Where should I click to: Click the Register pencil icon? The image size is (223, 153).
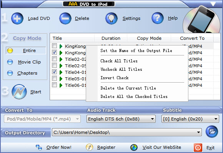(90, 147)
